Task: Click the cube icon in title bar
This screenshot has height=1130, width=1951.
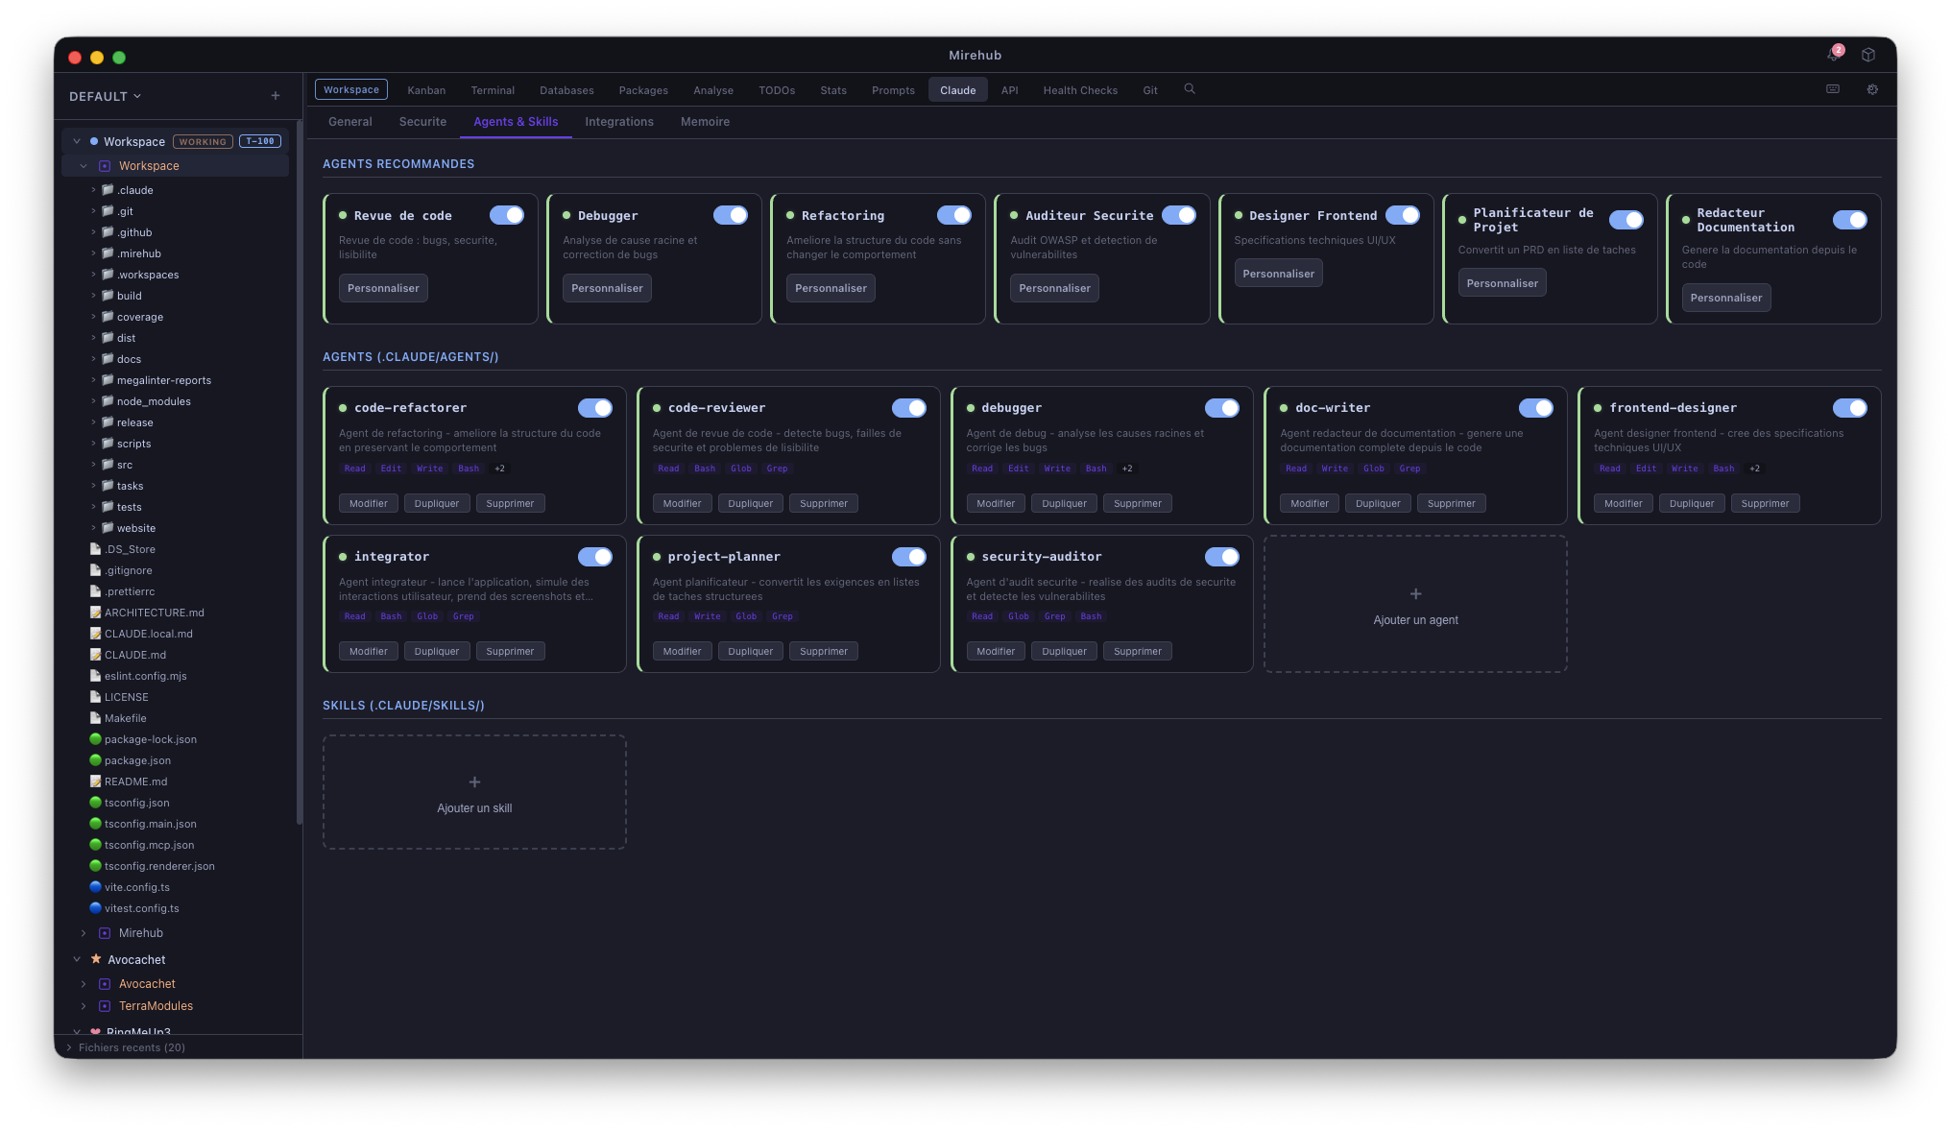Action: point(1868,55)
